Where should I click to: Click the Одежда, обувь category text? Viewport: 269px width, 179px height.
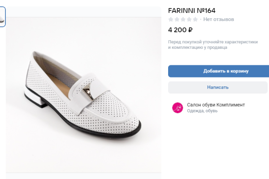[202, 111]
